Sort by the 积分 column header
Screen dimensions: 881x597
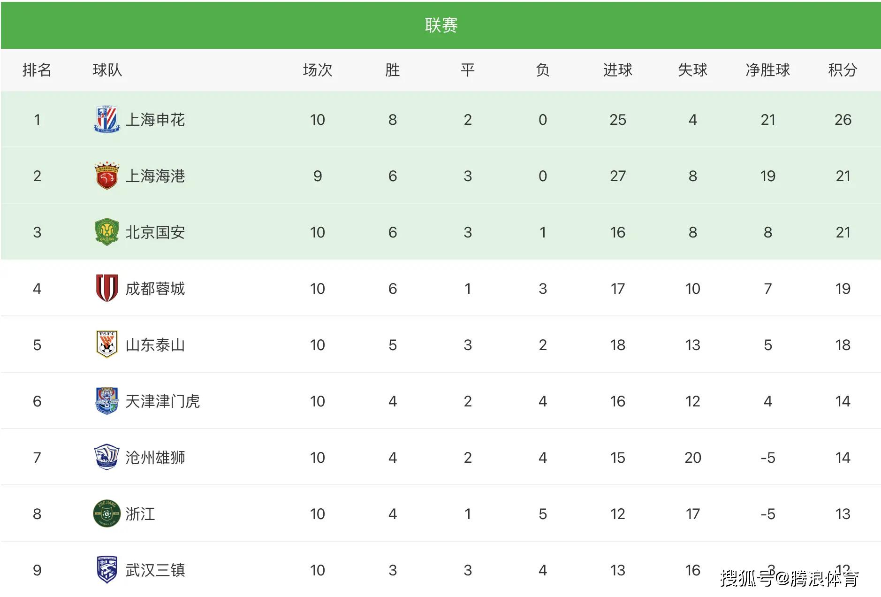[x=843, y=70]
